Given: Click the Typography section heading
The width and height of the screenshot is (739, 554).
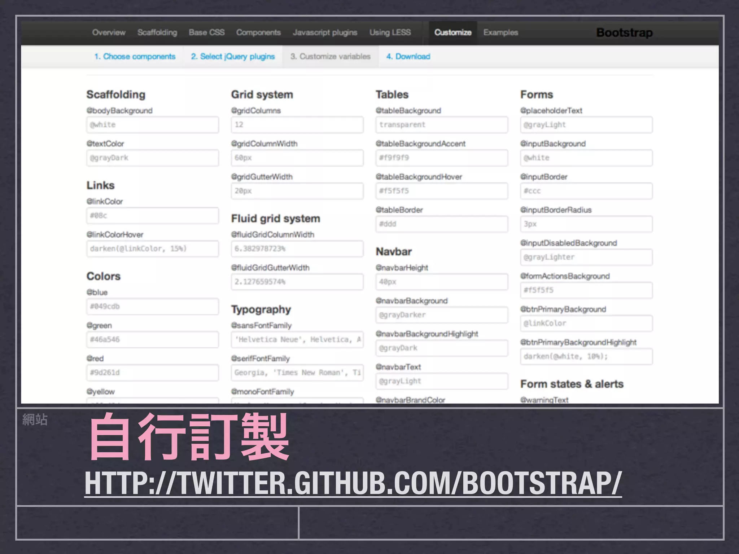Looking at the screenshot, I should click(x=261, y=309).
